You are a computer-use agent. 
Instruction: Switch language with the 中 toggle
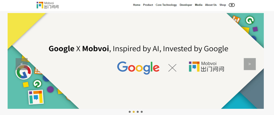[x=232, y=5]
